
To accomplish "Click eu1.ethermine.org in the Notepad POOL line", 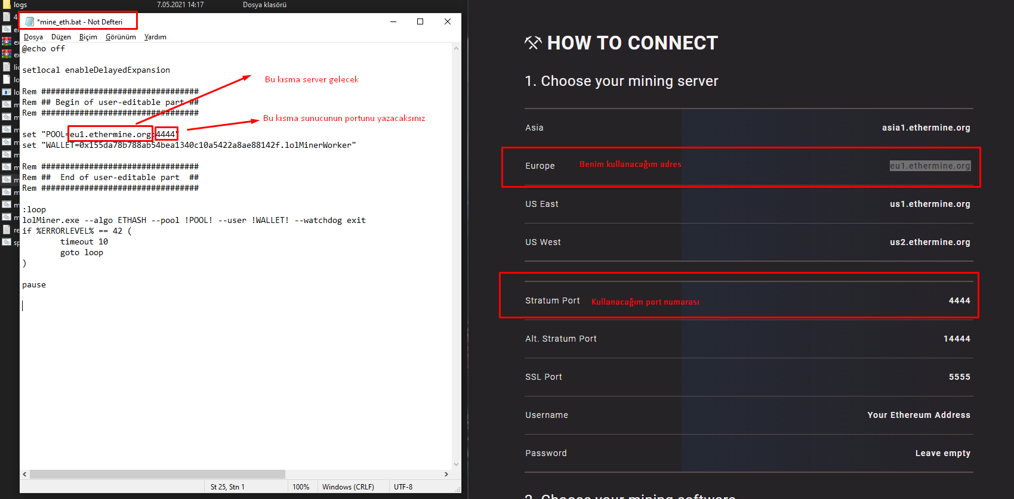I will point(110,135).
